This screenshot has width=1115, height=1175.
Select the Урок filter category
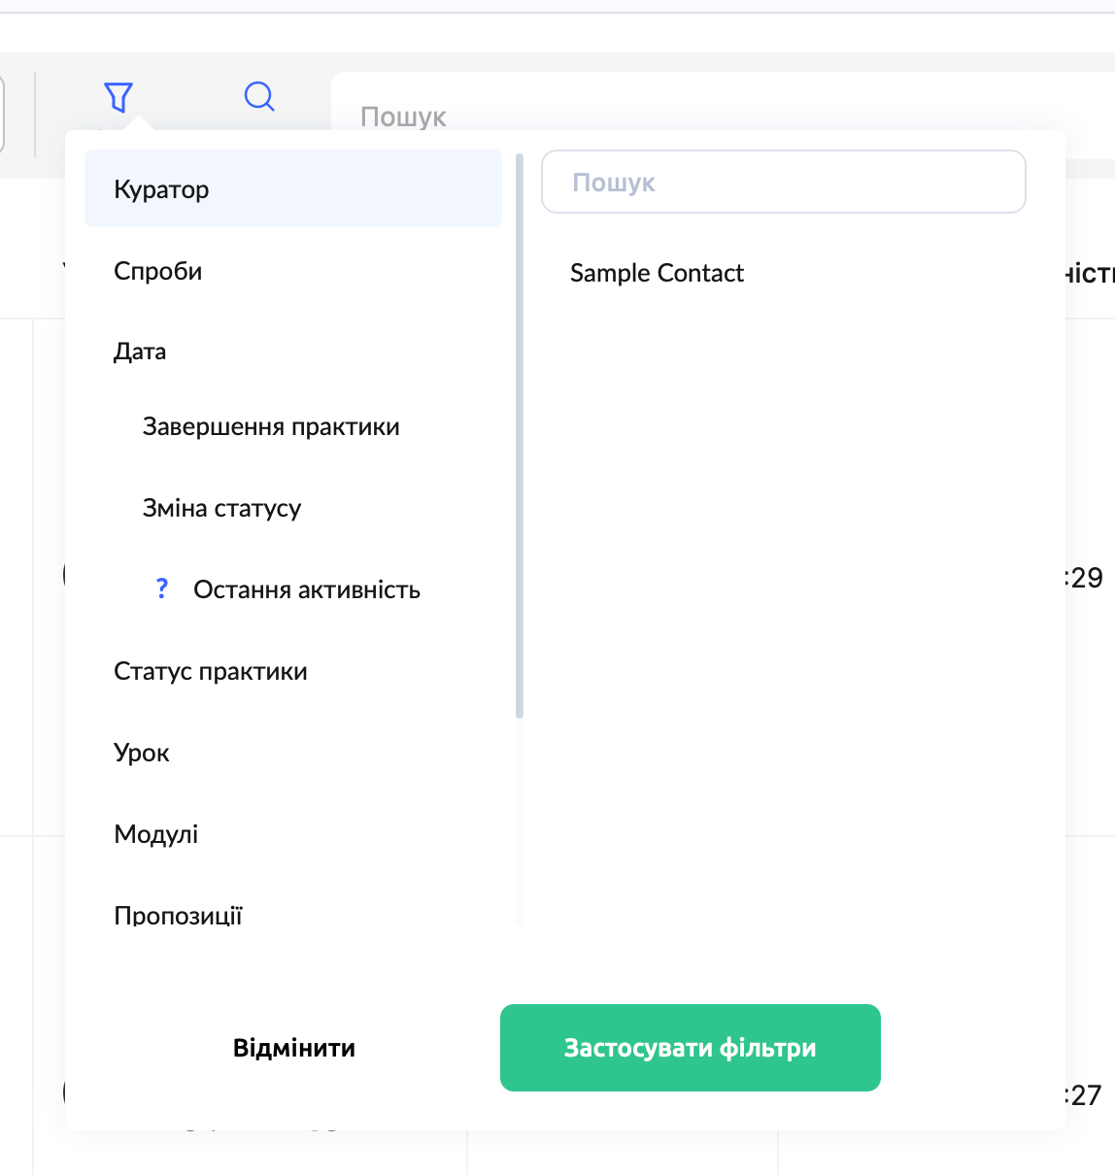(142, 754)
